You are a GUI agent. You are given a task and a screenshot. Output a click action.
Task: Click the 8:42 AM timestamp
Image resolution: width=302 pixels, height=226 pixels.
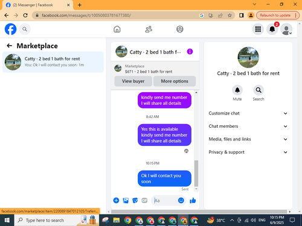coord(152,117)
